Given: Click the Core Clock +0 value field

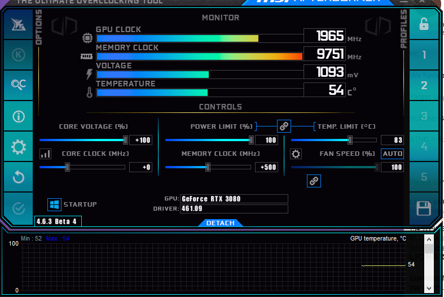Looking at the screenshot, I should click(x=140, y=167).
